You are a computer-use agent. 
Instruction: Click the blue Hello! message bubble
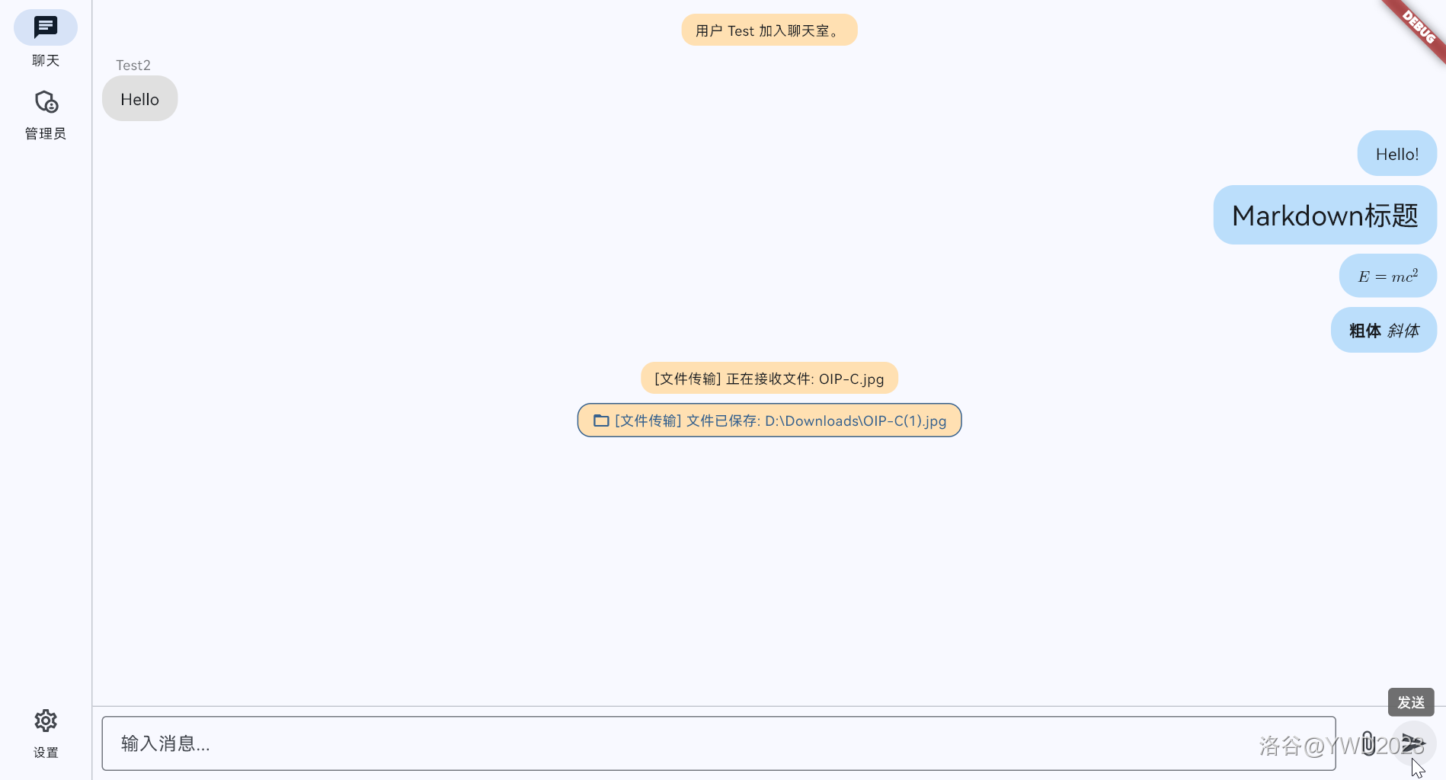[x=1397, y=154]
